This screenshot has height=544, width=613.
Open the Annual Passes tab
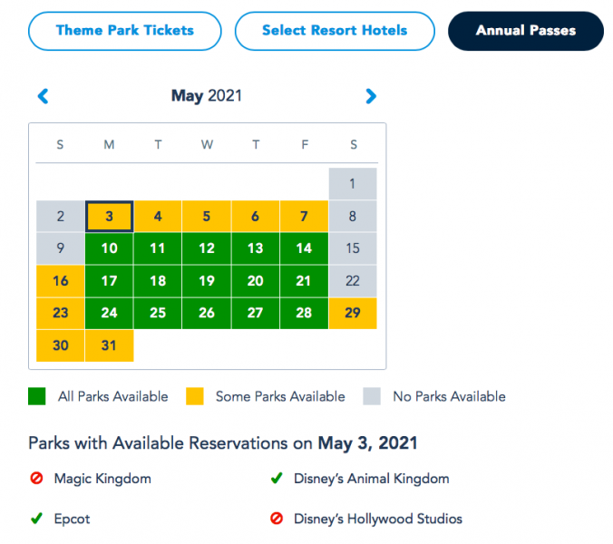tap(525, 31)
